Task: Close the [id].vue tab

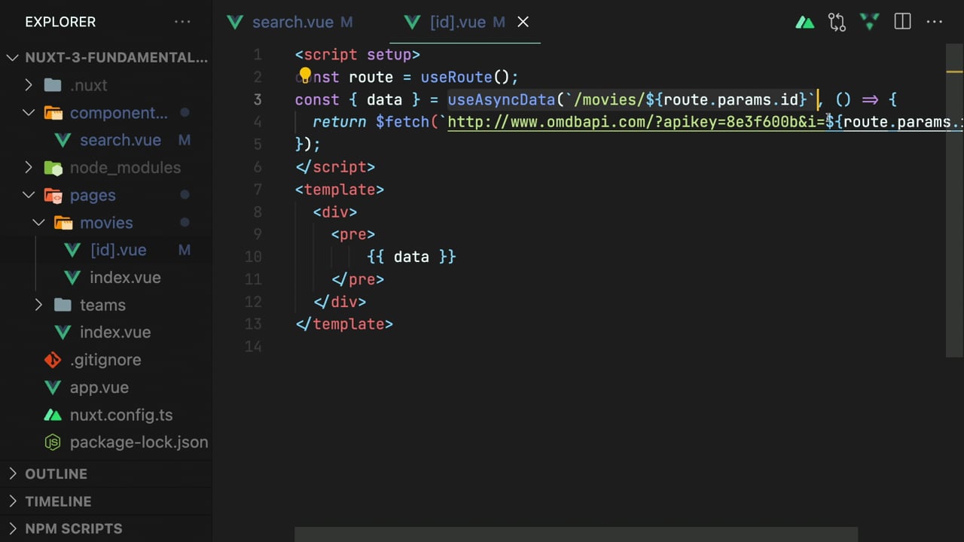Action: coord(523,22)
